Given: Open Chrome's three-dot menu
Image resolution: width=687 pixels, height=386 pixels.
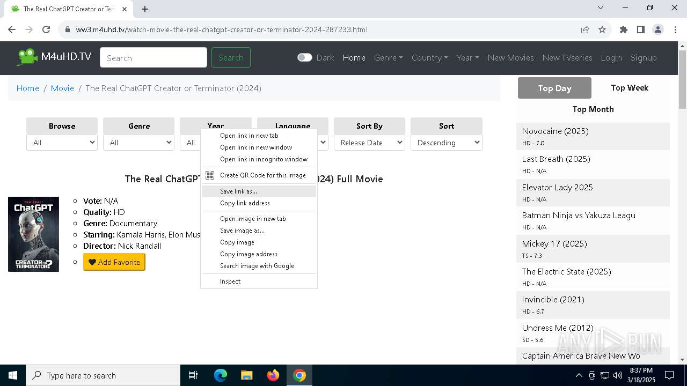Looking at the screenshot, I should pyautogui.click(x=675, y=29).
